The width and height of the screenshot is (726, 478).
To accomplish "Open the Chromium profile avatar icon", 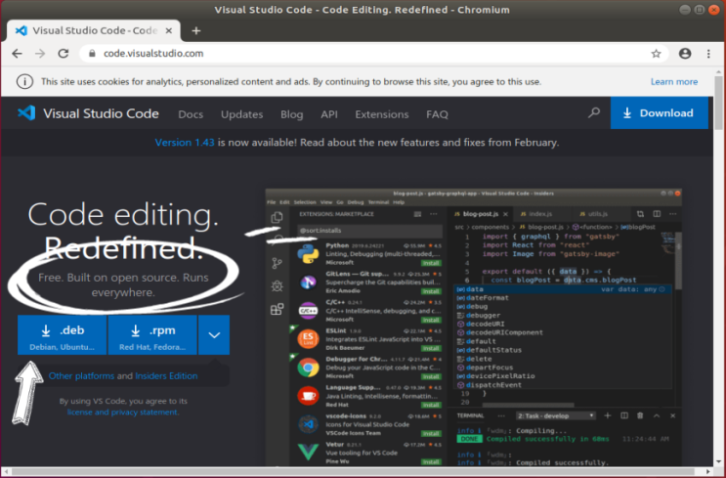I will (685, 54).
